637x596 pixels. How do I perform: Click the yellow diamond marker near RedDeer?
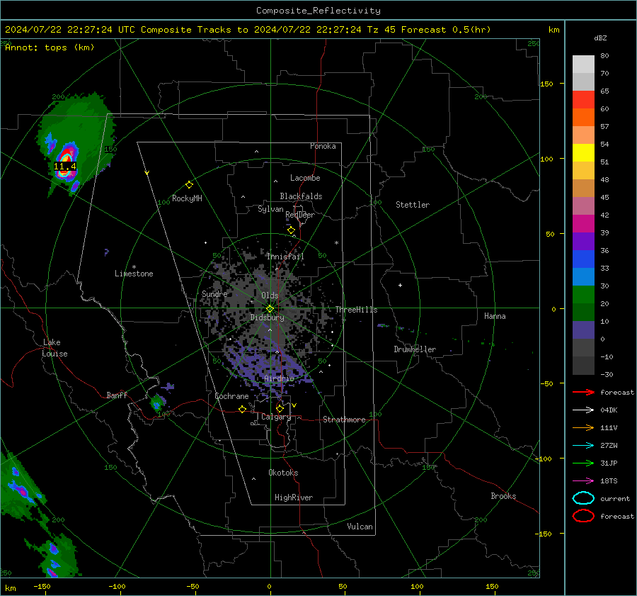coord(292,230)
